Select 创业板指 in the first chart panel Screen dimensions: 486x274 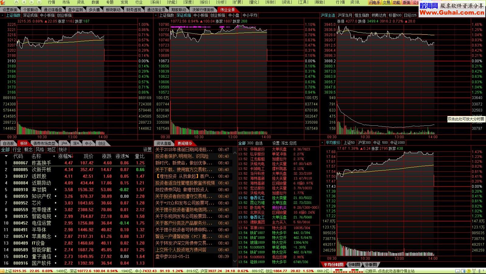[x=64, y=15]
